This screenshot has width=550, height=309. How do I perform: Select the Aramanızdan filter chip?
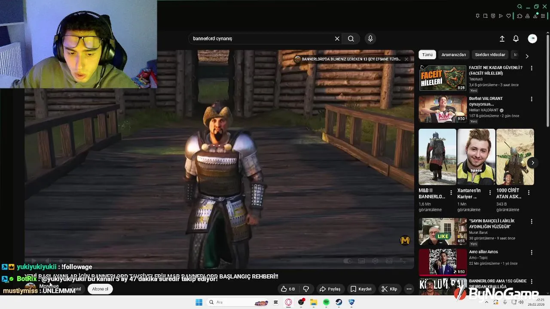454,55
